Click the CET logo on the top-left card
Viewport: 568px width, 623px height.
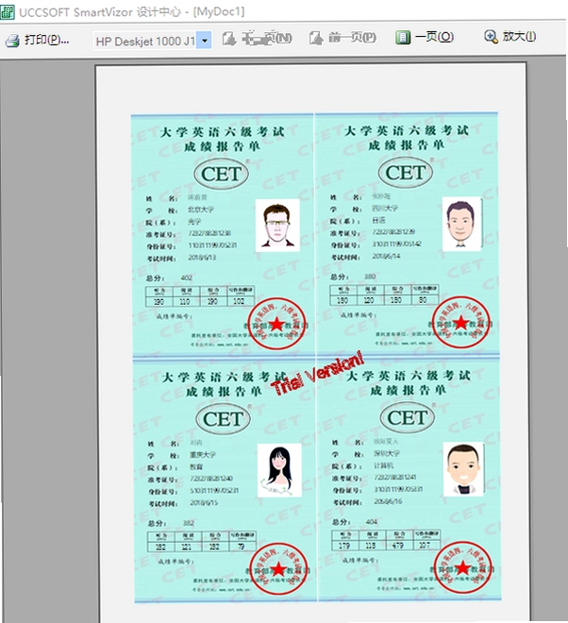point(221,174)
